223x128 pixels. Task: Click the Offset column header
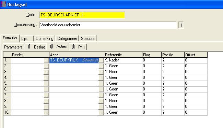coord(196,55)
